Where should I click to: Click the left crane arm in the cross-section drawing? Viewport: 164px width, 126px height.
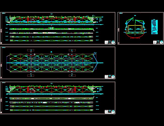click(x=129, y=21)
